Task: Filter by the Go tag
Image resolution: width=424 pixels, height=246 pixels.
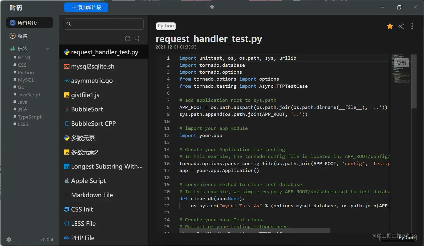Action: click(x=19, y=87)
